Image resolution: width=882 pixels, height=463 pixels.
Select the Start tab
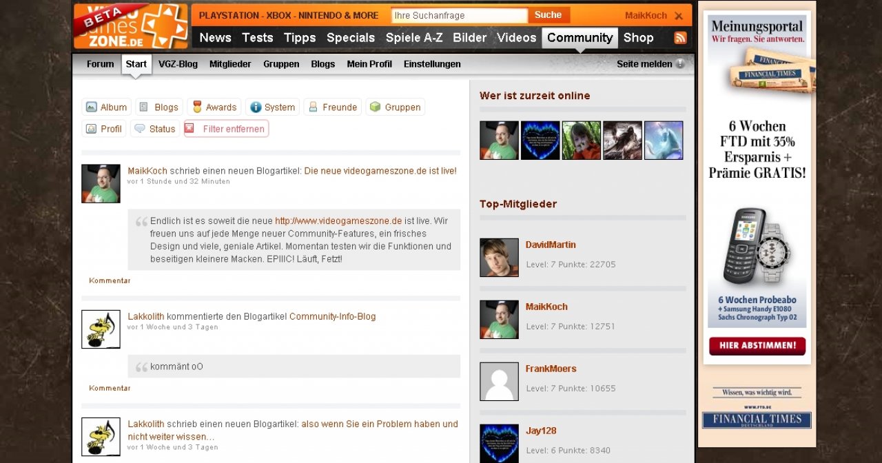pos(136,64)
